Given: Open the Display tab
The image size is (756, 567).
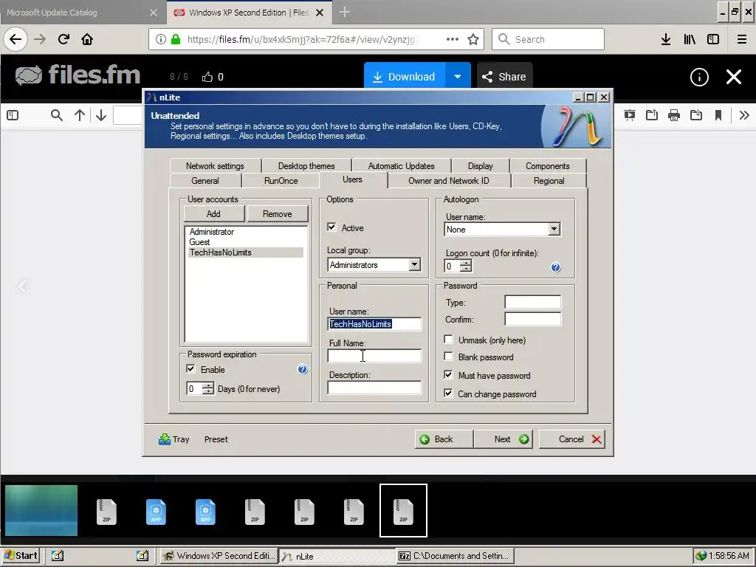Looking at the screenshot, I should tap(480, 166).
